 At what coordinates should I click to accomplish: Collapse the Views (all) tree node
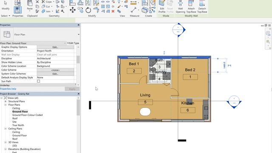pos(2,98)
